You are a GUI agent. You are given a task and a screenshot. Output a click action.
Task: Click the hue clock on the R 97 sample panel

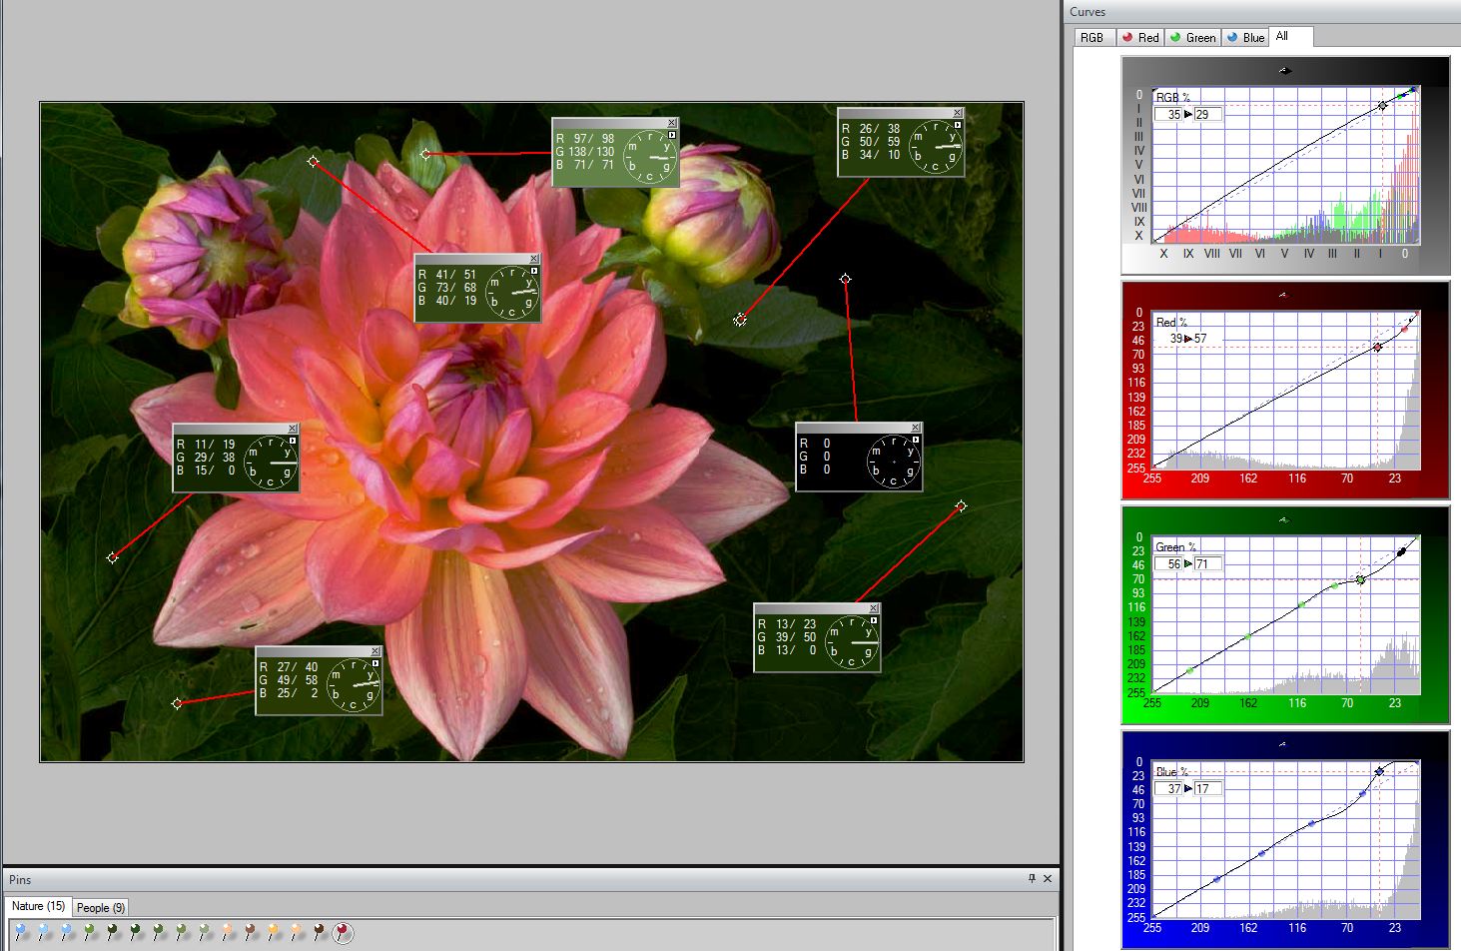point(649,155)
